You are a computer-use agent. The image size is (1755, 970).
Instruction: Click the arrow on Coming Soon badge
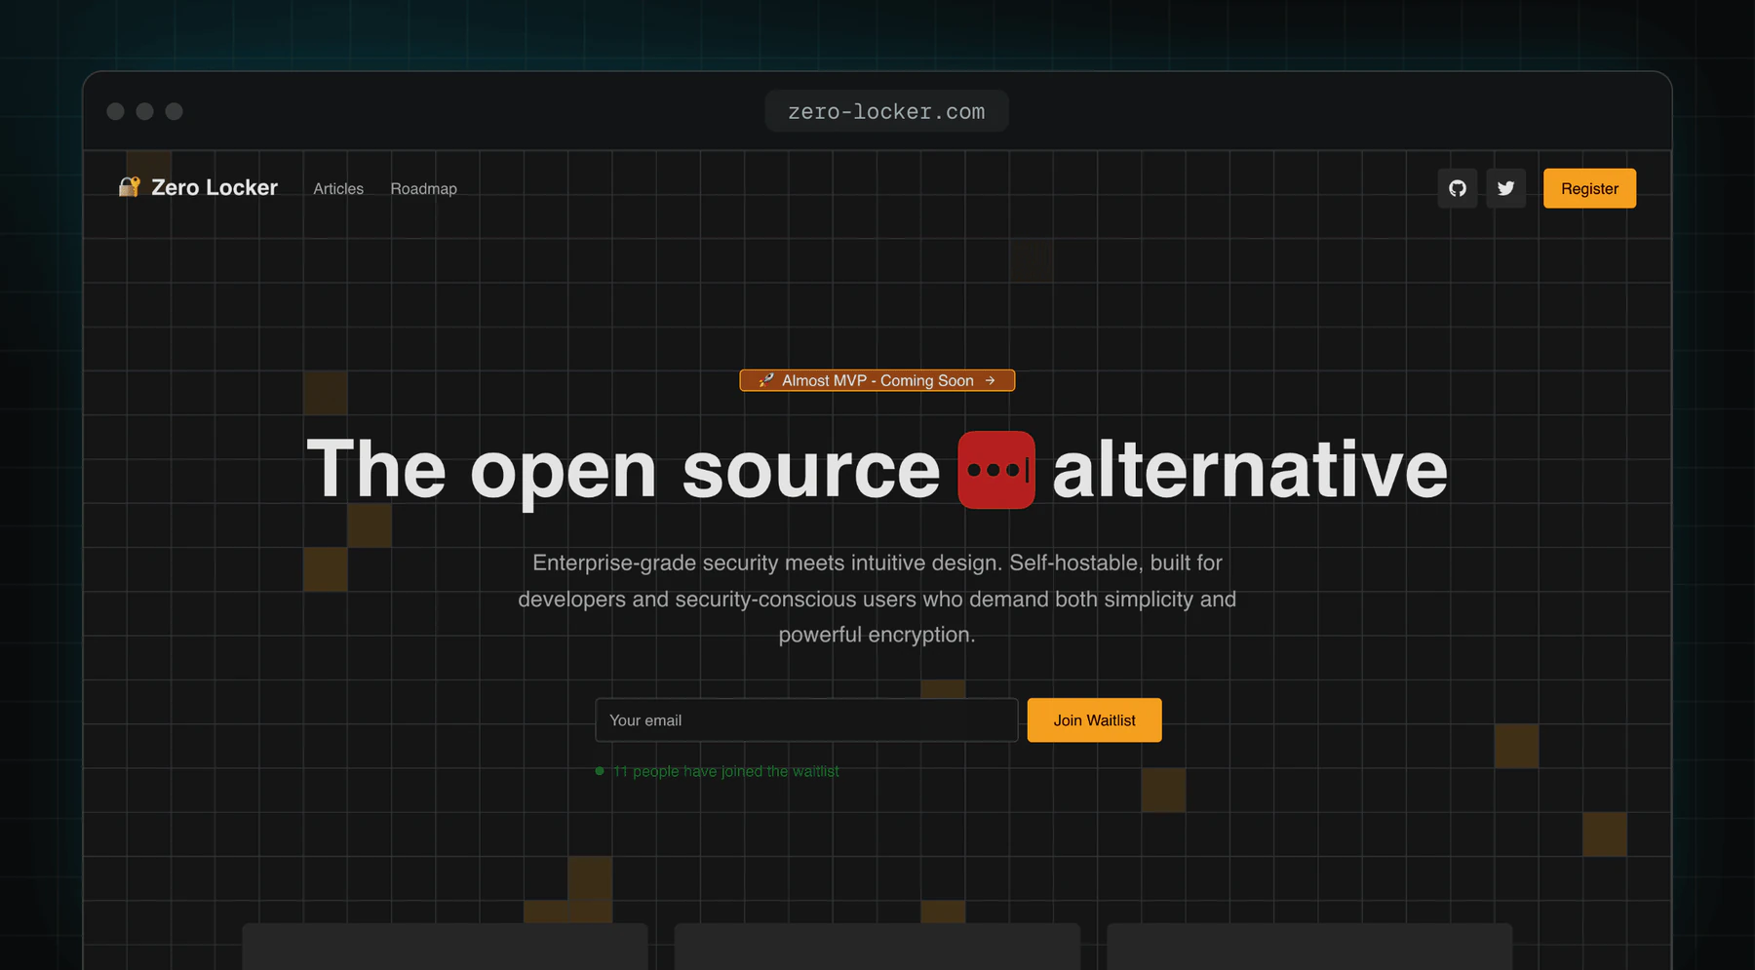pos(990,380)
